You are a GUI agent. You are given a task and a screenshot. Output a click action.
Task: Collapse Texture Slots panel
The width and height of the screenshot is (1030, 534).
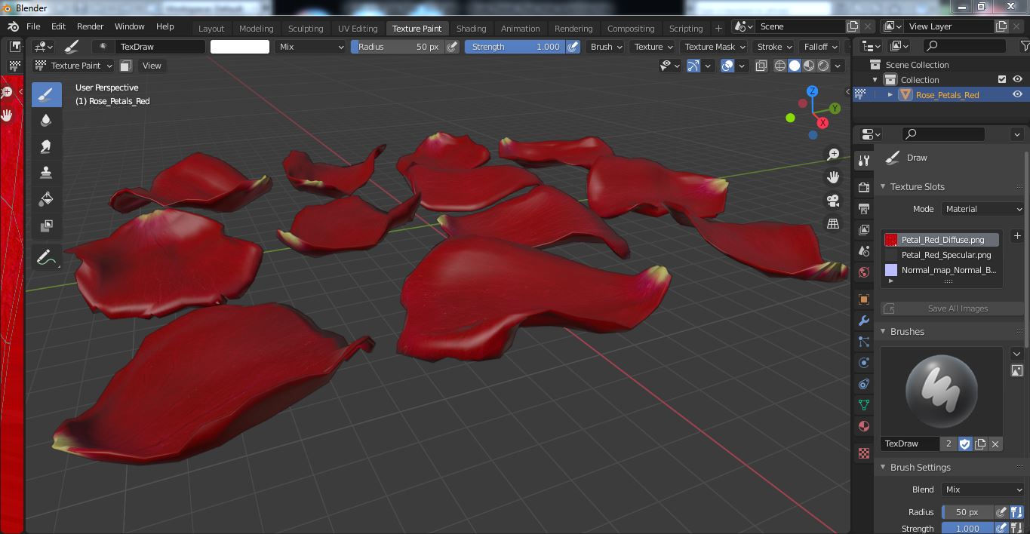click(x=884, y=187)
